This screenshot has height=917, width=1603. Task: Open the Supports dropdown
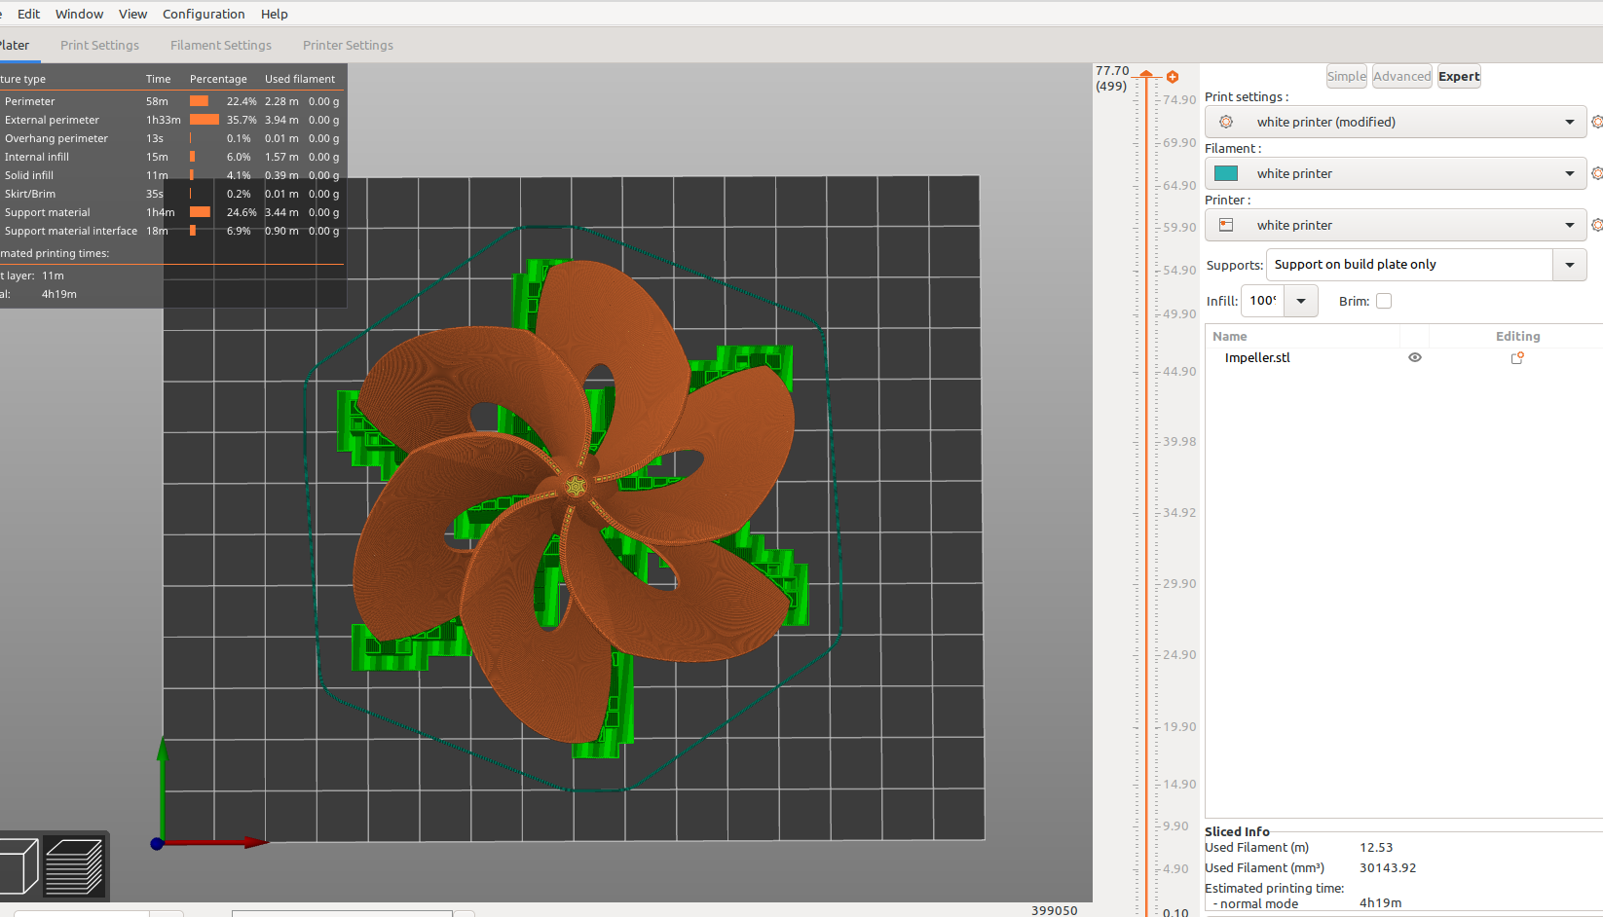[x=1569, y=264]
